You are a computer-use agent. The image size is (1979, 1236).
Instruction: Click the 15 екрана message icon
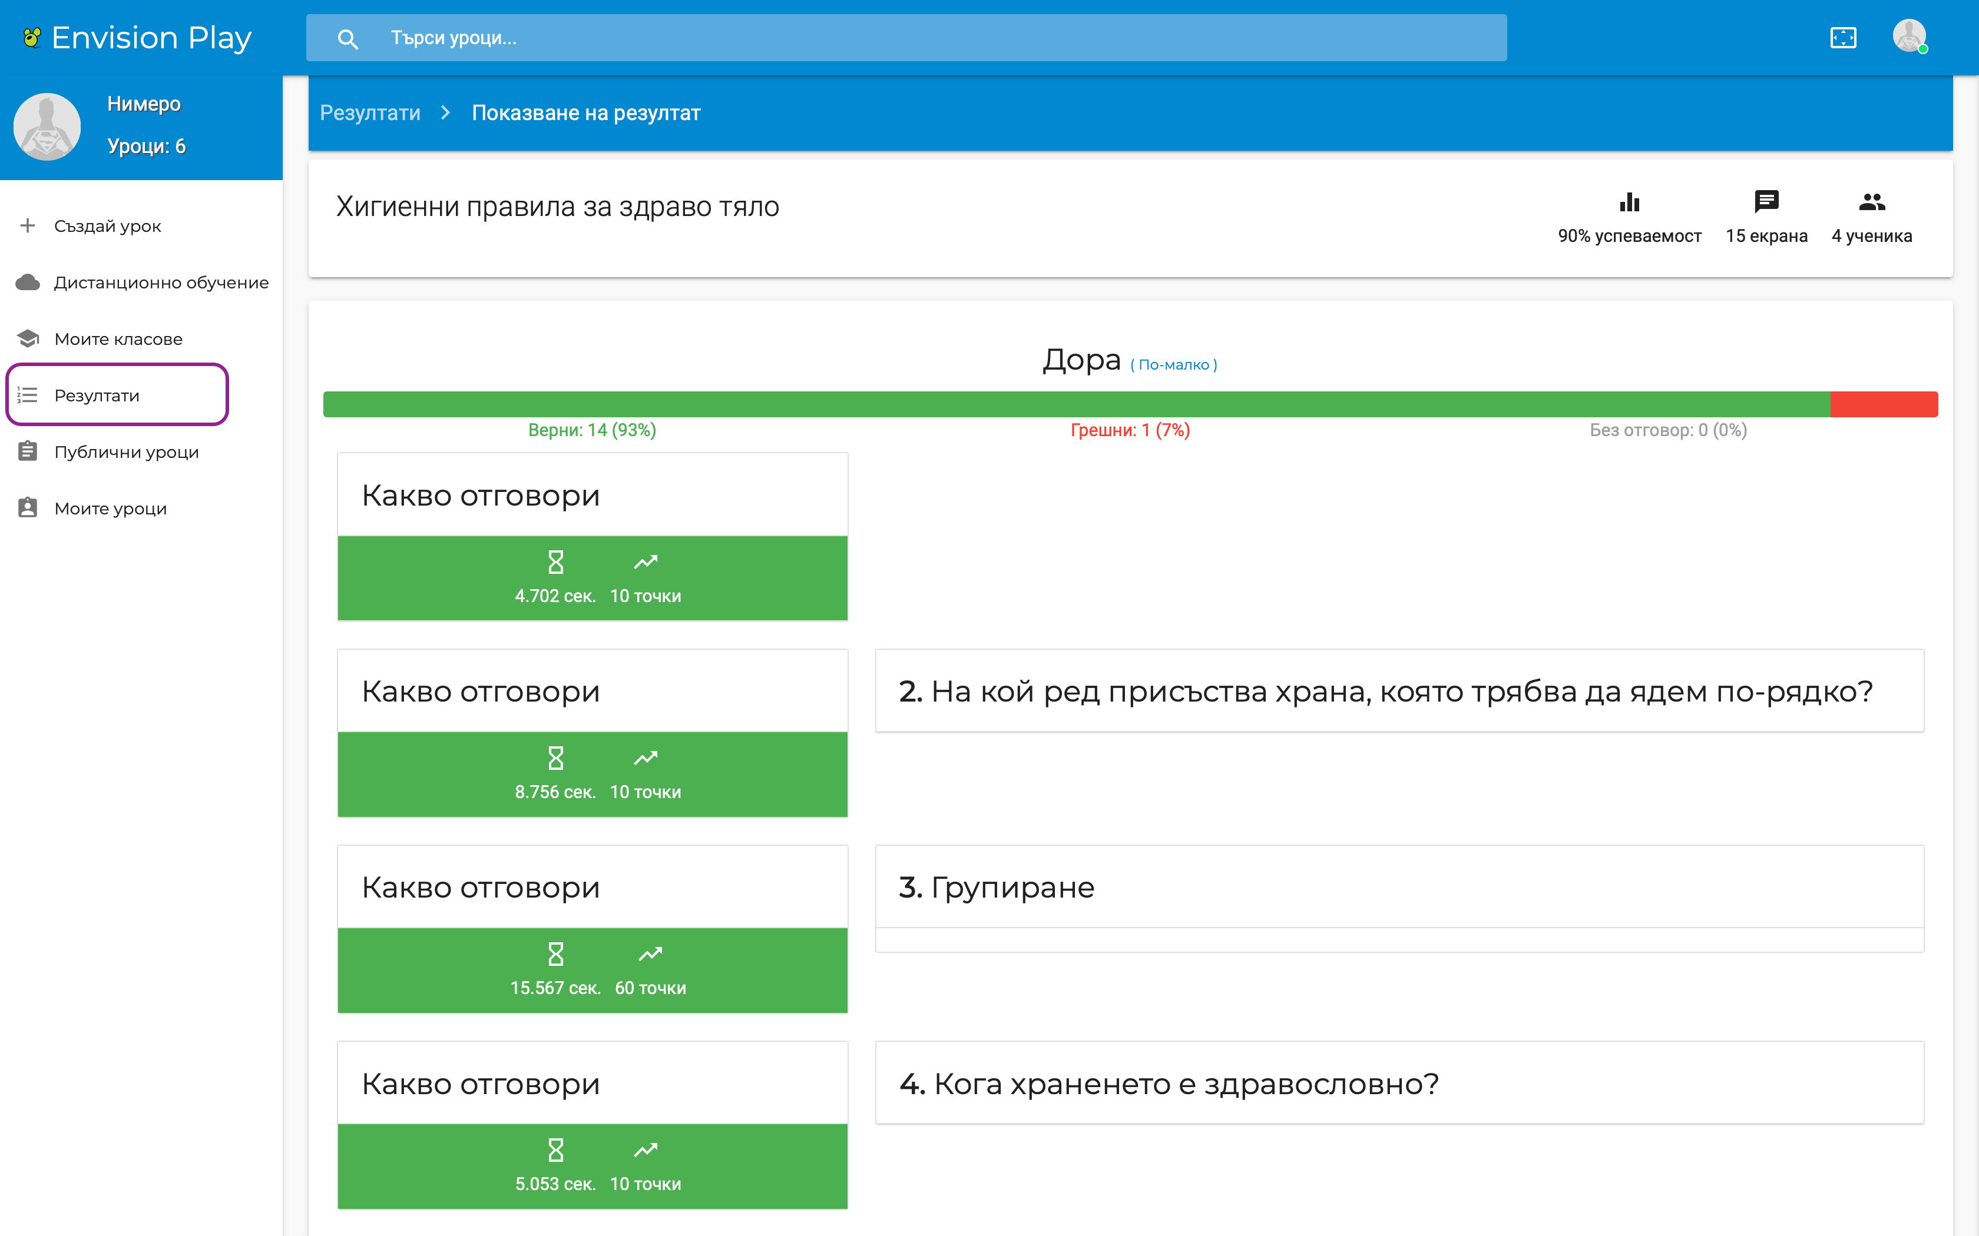1766,201
